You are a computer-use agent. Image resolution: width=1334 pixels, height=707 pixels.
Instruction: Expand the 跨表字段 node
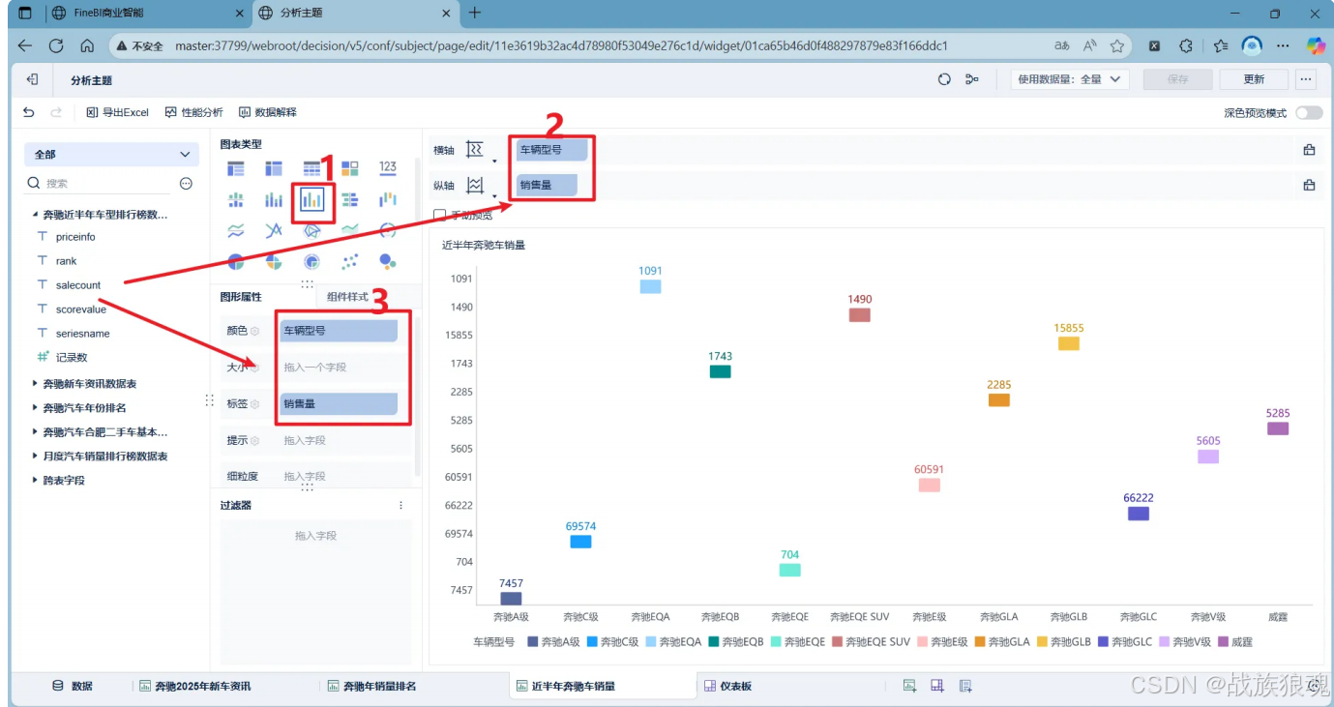(x=36, y=481)
